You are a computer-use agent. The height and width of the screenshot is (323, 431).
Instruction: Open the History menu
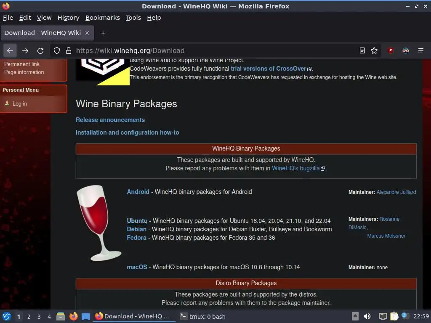69,18
